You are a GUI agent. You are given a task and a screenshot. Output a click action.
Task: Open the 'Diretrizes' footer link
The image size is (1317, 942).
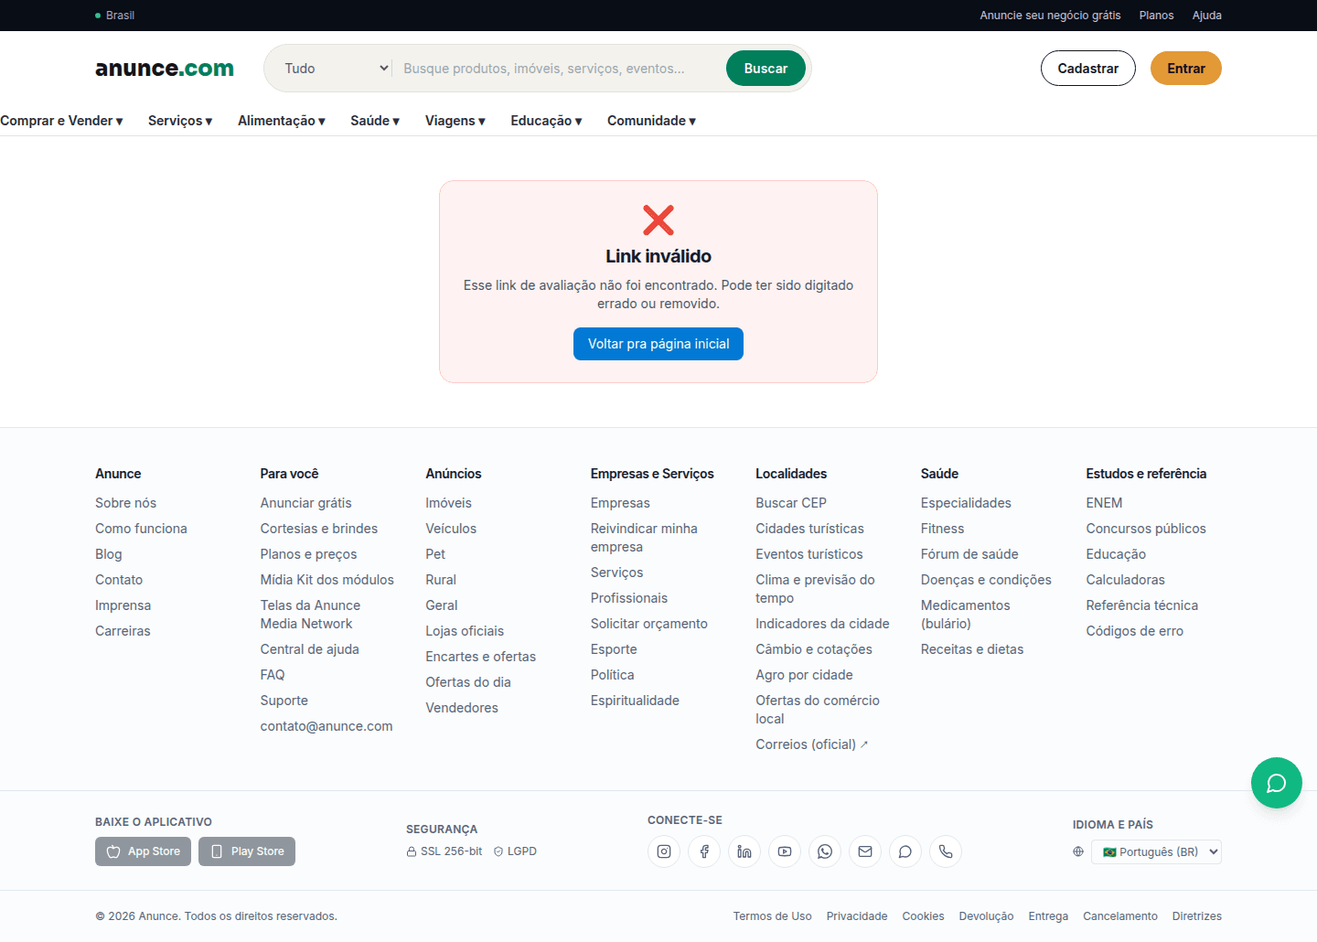point(1197,916)
